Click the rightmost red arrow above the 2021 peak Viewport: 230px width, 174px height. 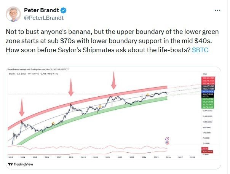coord(113,81)
